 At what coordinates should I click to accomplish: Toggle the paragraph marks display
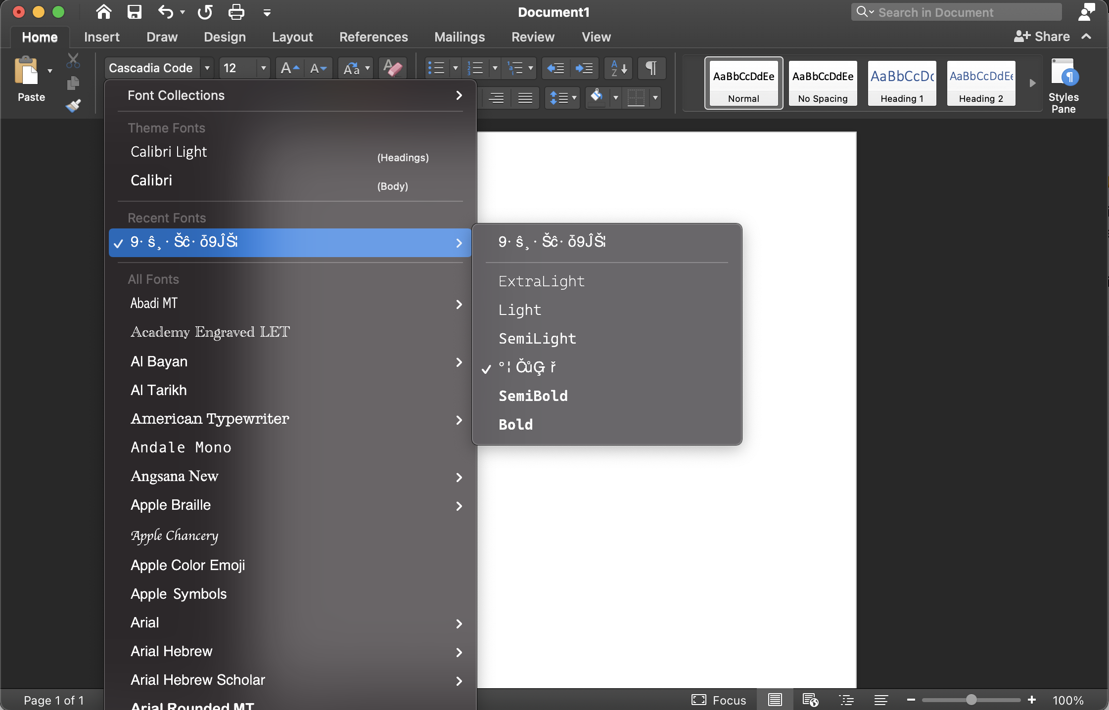[651, 68]
